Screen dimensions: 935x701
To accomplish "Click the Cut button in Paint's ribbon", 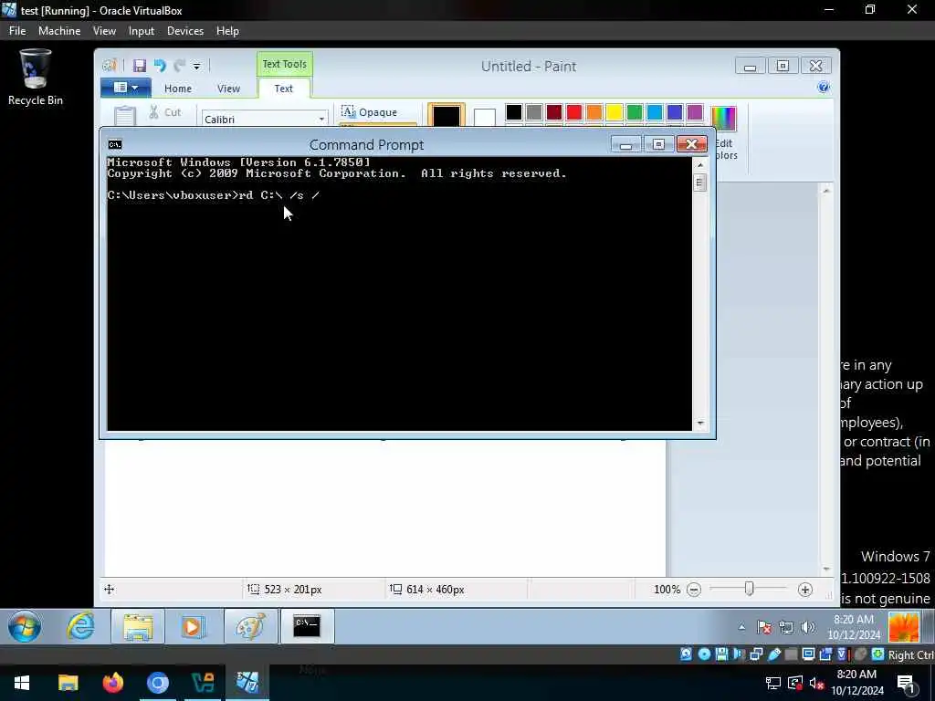I will [165, 112].
